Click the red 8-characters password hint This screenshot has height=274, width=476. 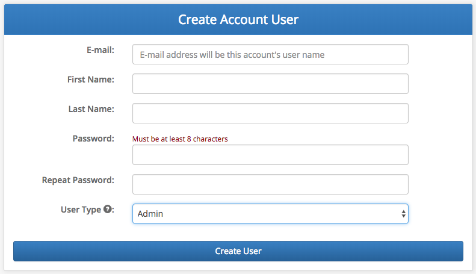[x=180, y=139]
